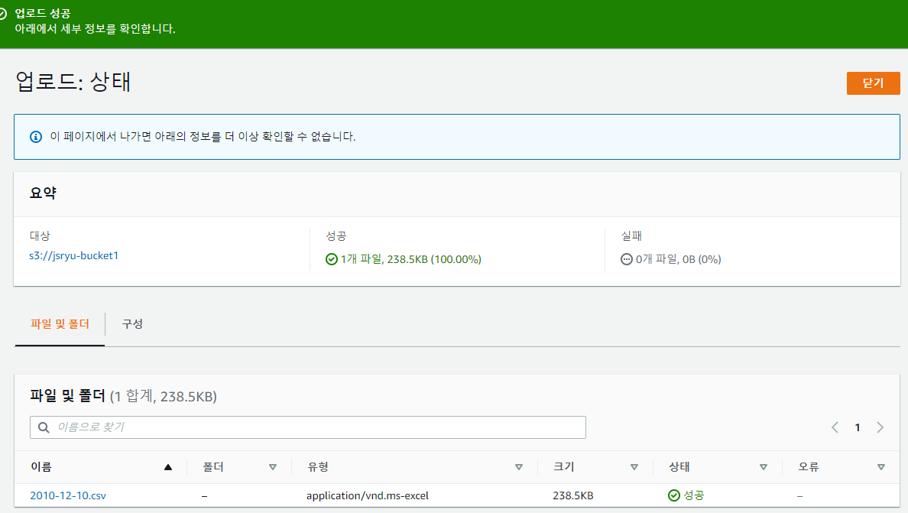This screenshot has height=513, width=908.
Task: Switch to the 구성 tab
Action: (x=131, y=324)
